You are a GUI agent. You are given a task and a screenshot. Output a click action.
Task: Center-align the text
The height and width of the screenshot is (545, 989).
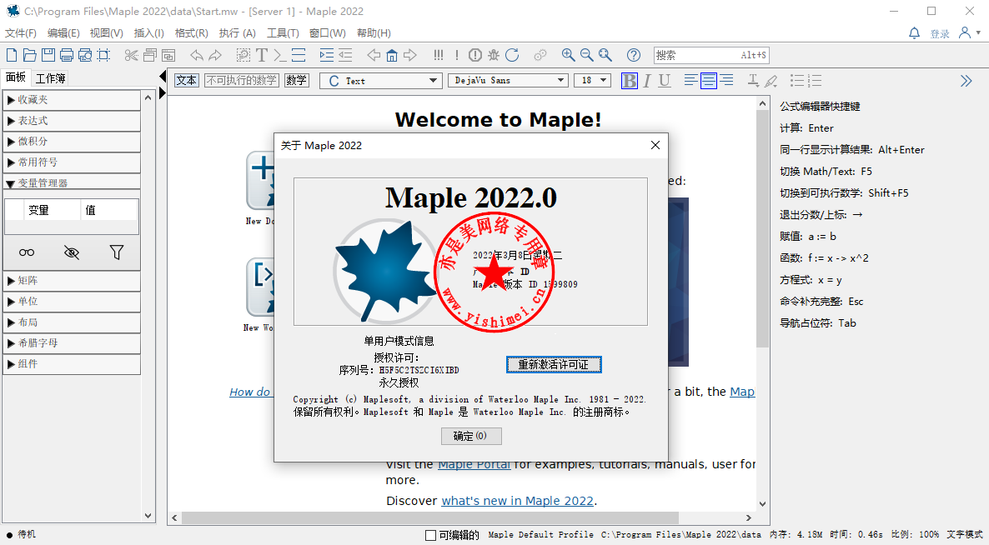[x=708, y=81]
